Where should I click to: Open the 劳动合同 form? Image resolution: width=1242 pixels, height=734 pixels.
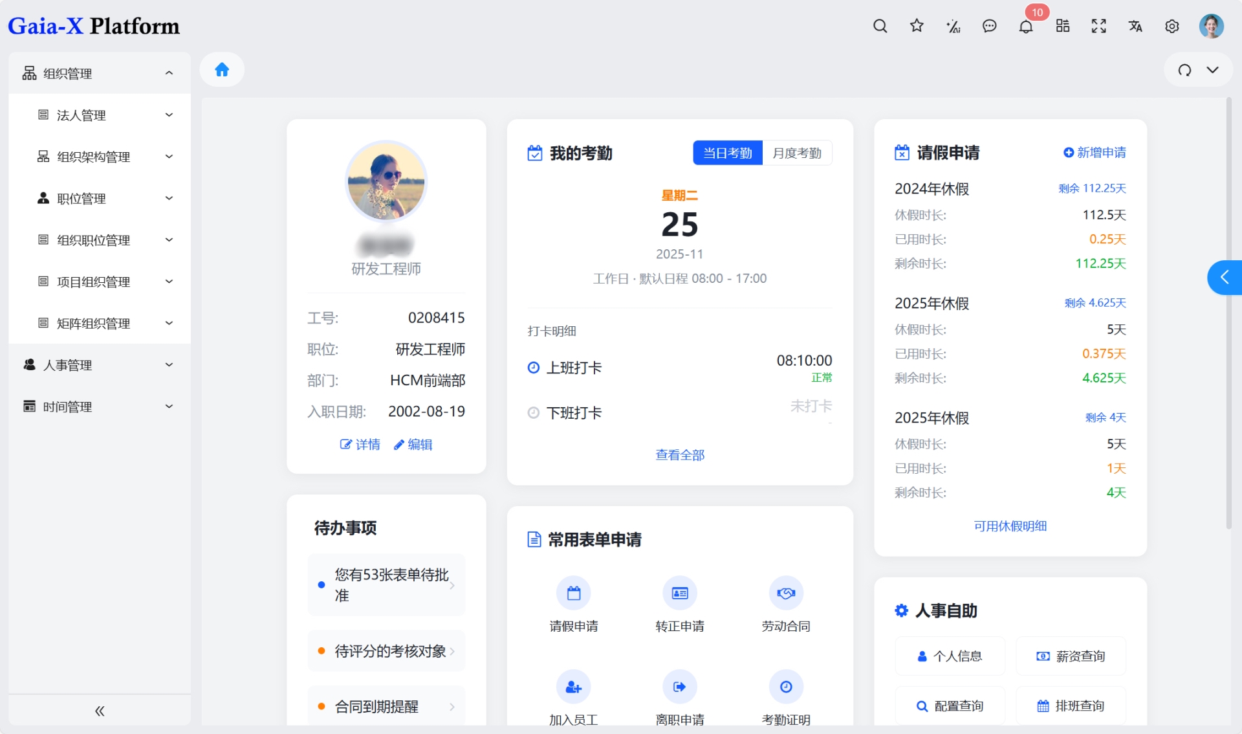coord(785,593)
